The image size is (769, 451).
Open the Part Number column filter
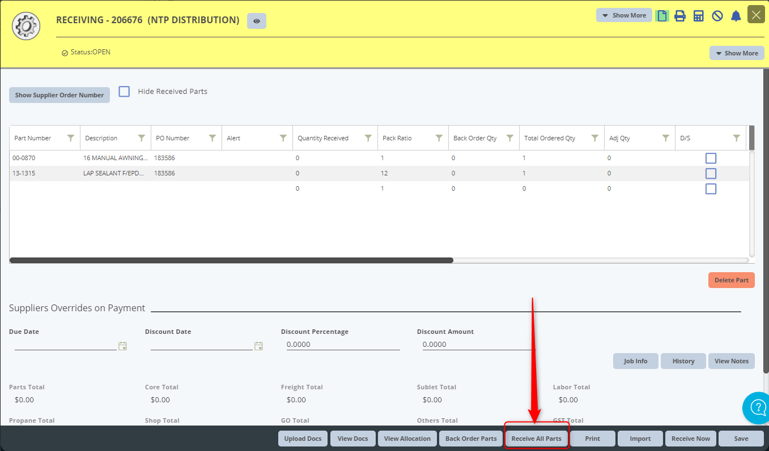click(71, 138)
